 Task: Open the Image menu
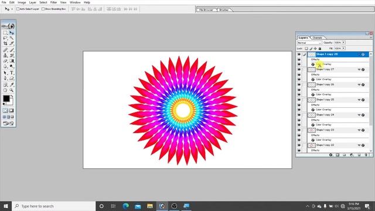click(22, 2)
